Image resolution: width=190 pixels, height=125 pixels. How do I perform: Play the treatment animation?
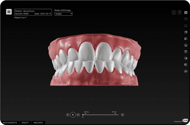pos(73,115)
